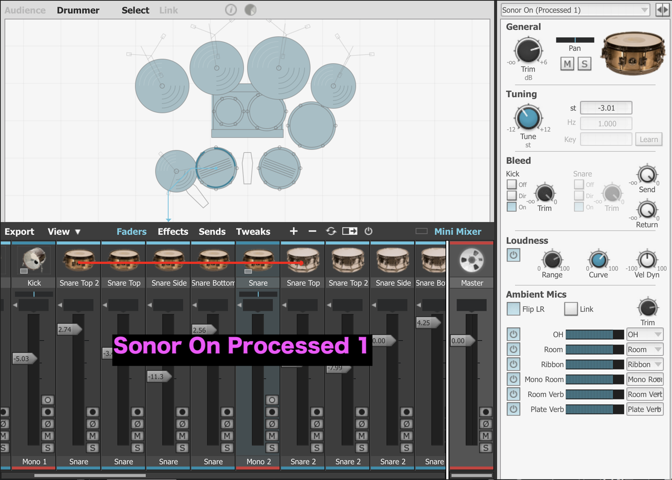Mute the Kick channel
Viewport: 672px width, 480px height.
click(48, 436)
